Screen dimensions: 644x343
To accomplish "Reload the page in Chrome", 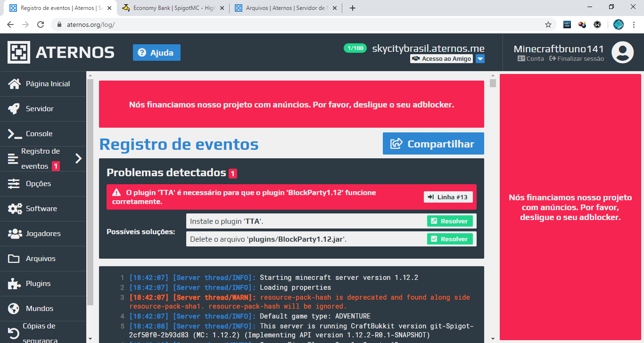I will tap(41, 24).
